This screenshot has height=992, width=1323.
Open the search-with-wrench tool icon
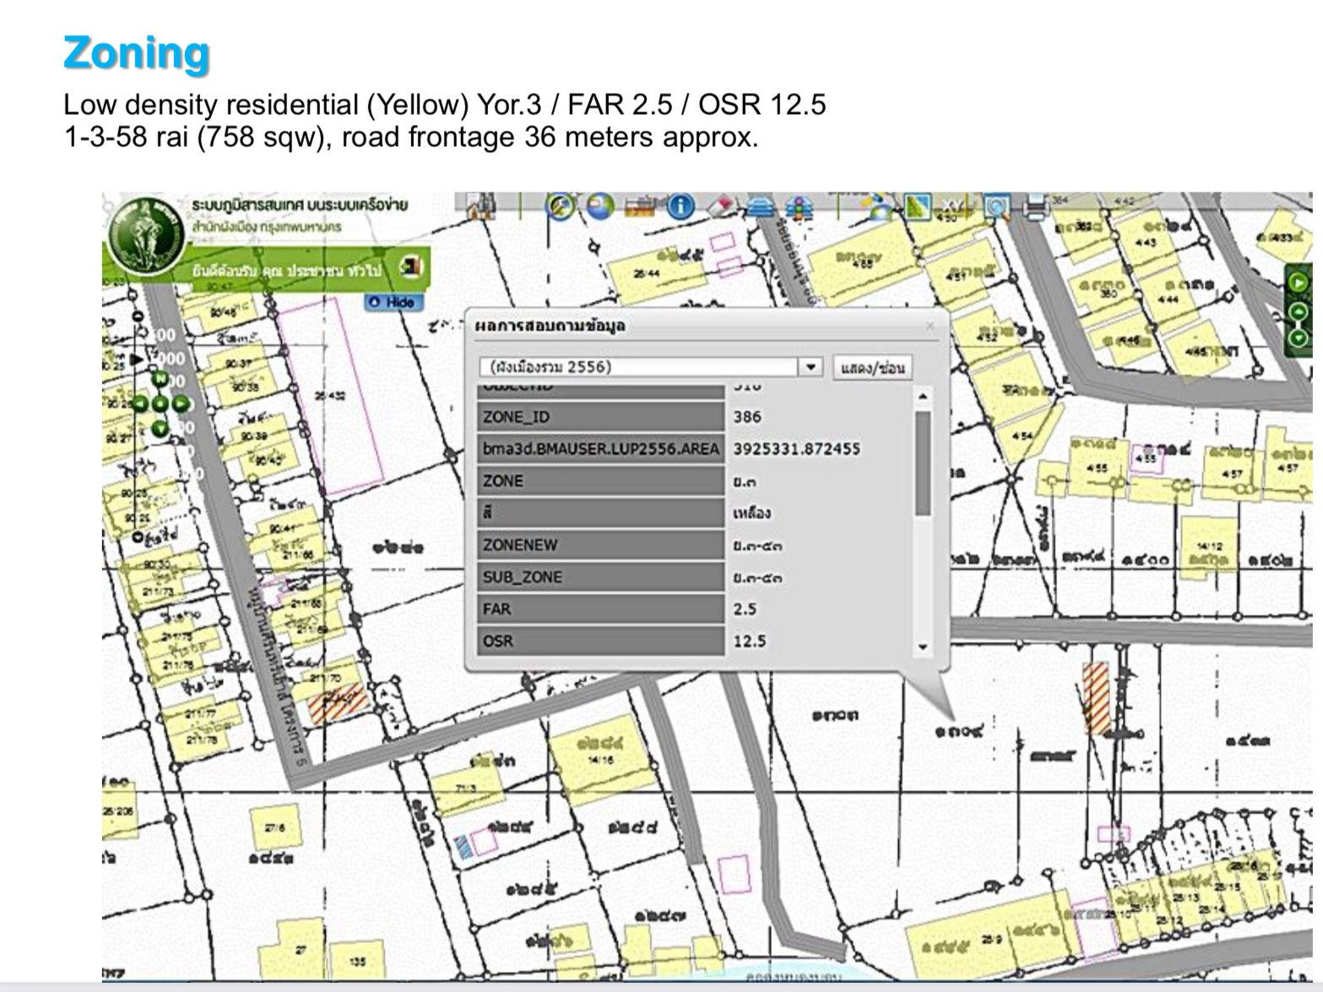[x=560, y=206]
